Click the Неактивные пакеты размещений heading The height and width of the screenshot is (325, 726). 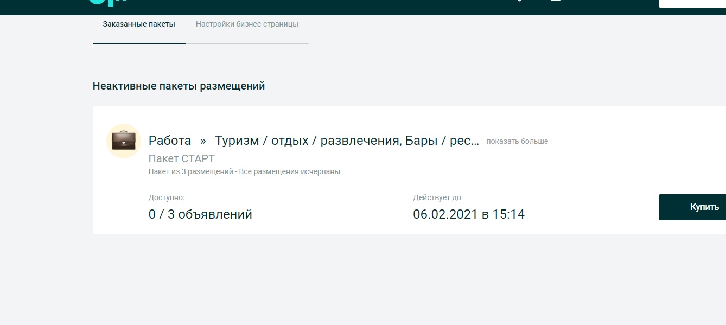[179, 86]
